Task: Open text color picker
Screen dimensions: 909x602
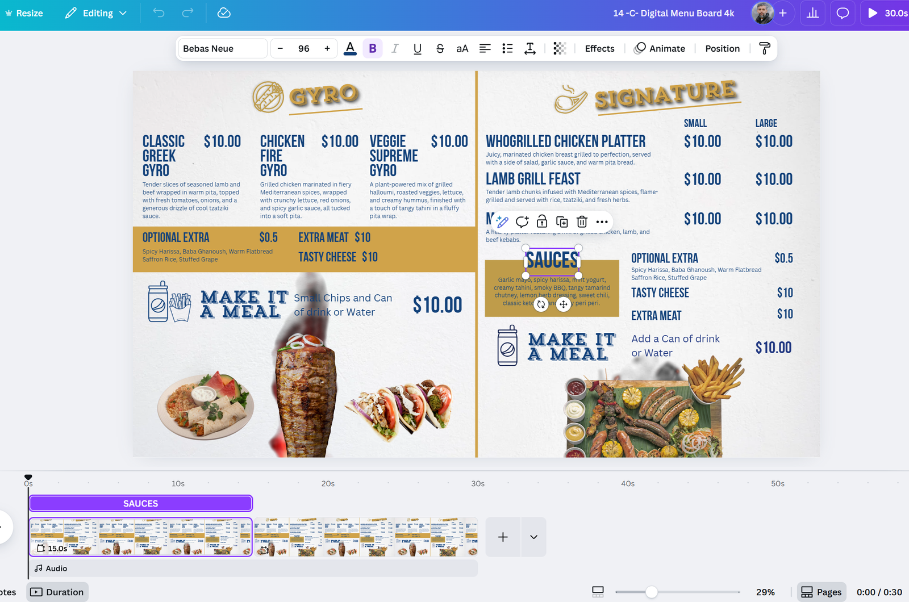Action: point(350,49)
